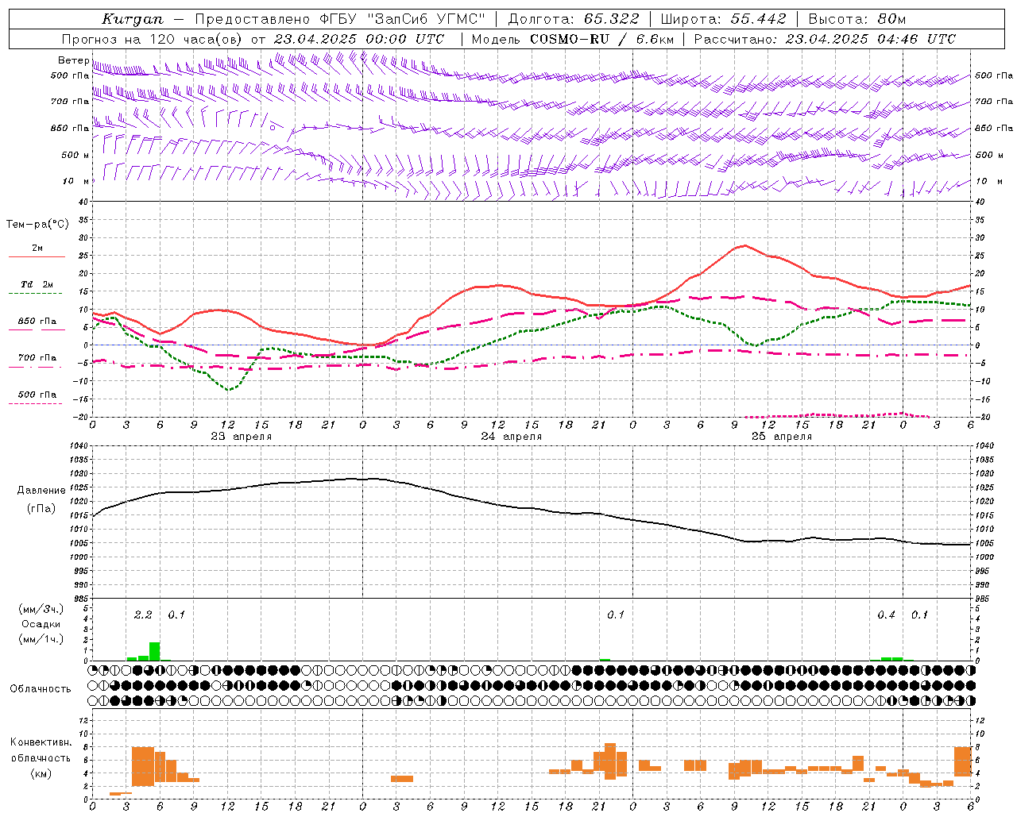Select the model name COSMO-RU
Screen dimensions: 1017x813
568,39
